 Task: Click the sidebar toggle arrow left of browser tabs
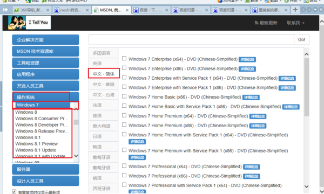(x=5, y=10)
